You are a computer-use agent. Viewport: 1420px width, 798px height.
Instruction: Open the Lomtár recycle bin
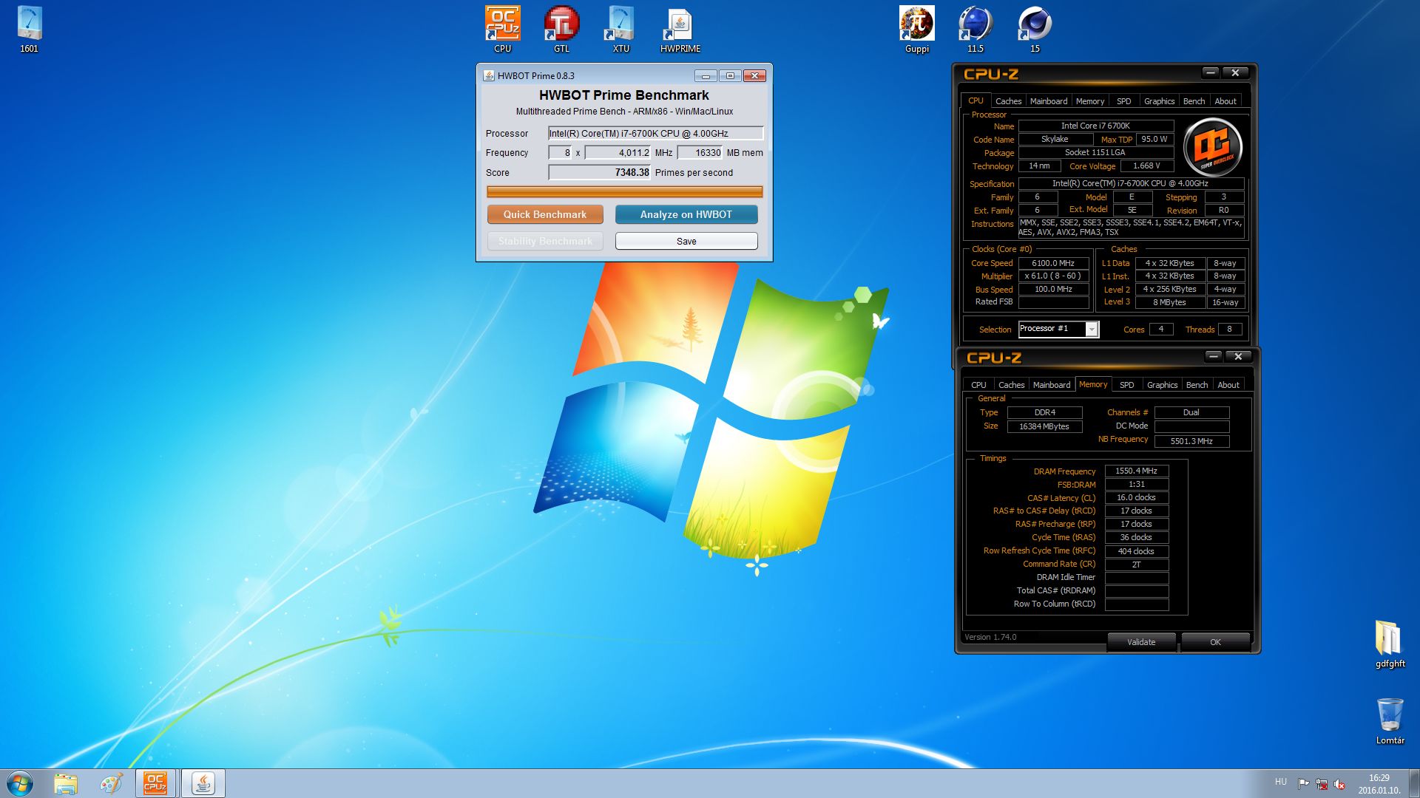click(x=1390, y=715)
